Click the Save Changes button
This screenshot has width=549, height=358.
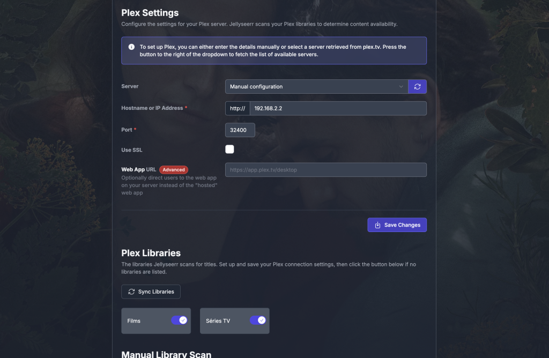tap(397, 225)
